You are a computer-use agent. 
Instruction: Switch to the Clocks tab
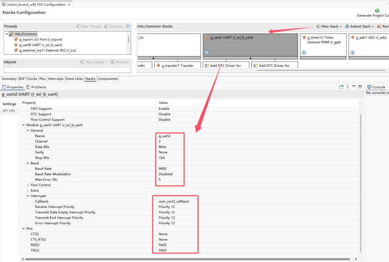(32, 79)
